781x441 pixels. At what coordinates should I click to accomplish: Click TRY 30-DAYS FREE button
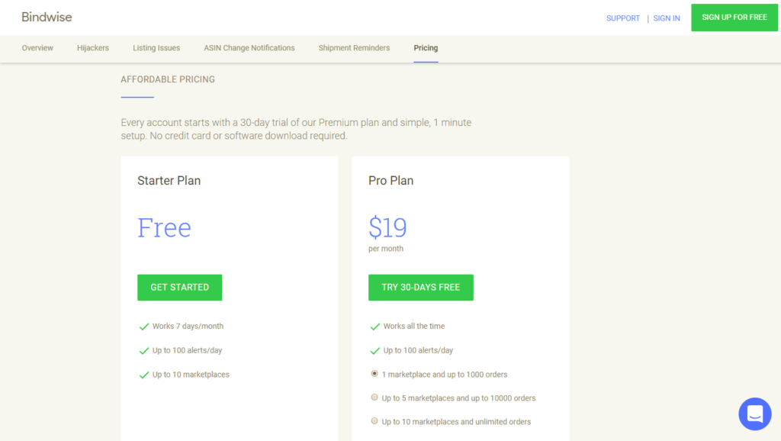(x=421, y=288)
